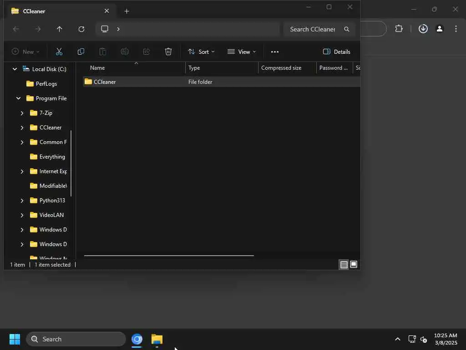The image size is (466, 350).
Task: Open the New dropdown menu
Action: (x=25, y=52)
